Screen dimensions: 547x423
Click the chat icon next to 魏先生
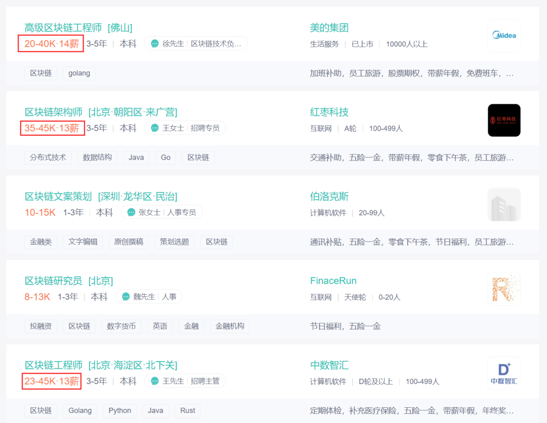[x=126, y=297]
